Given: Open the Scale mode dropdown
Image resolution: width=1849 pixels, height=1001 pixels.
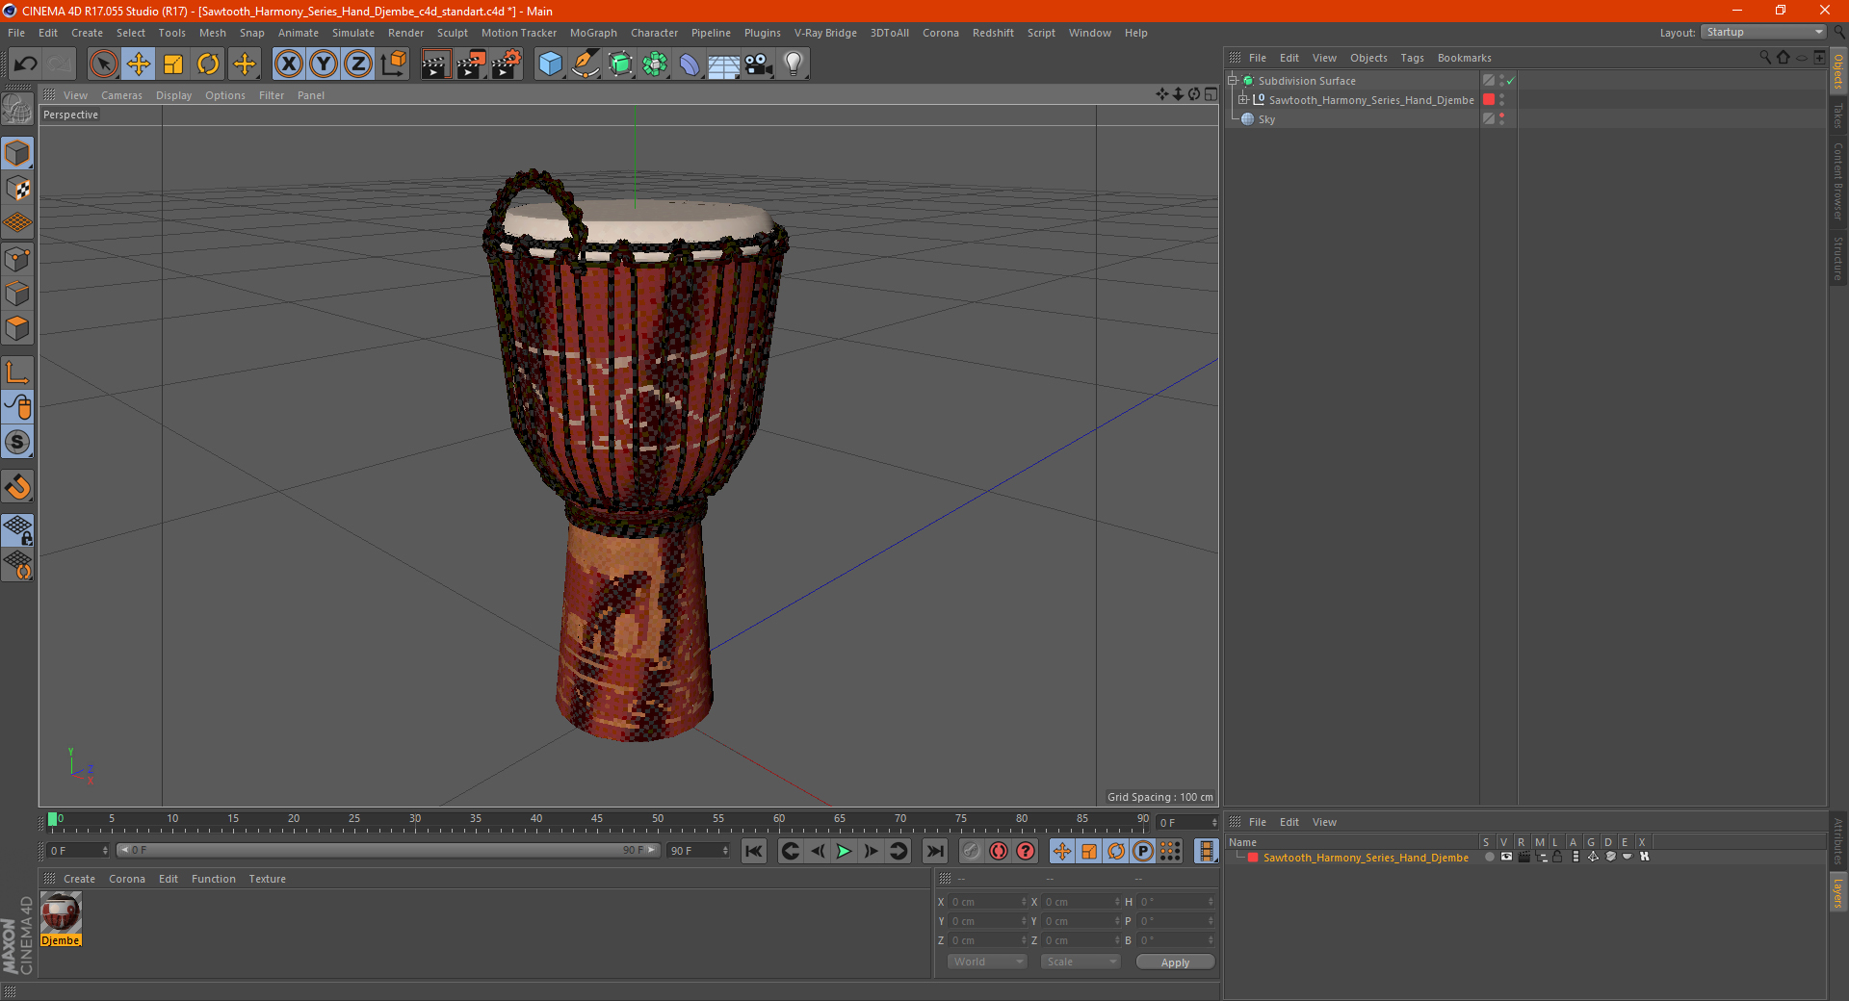Looking at the screenshot, I should (x=1081, y=962).
